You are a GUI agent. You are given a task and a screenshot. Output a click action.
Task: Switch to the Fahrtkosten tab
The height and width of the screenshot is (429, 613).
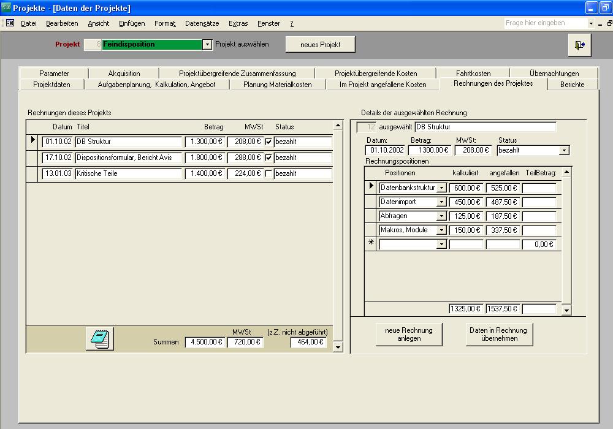(473, 73)
